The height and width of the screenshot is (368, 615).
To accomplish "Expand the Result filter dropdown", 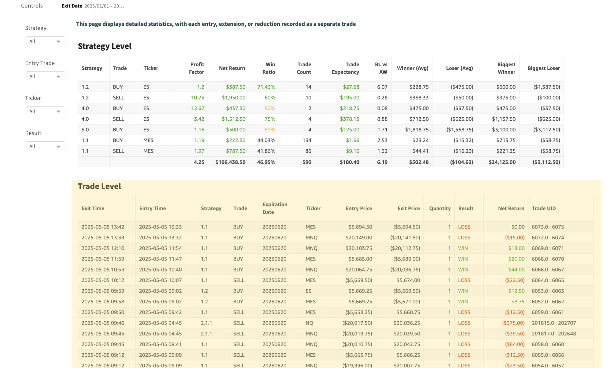I will 45,146.
